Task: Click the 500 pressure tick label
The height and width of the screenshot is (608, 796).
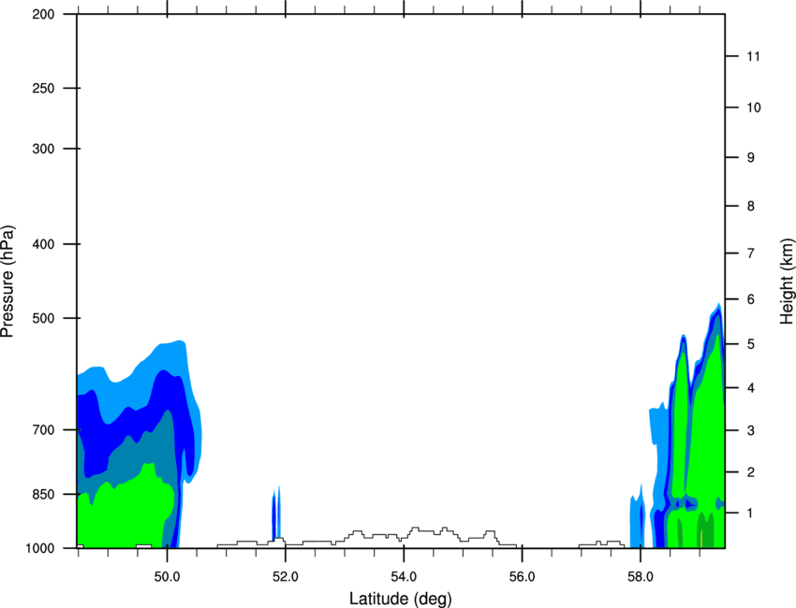Action: point(43,318)
